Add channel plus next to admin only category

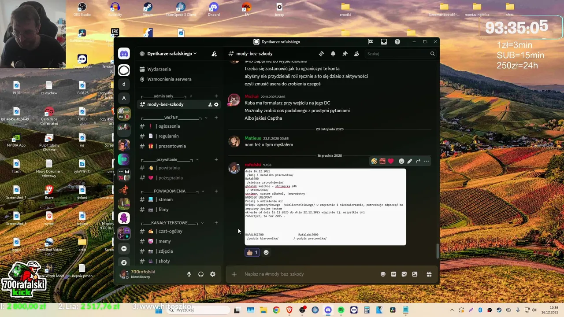point(216,96)
